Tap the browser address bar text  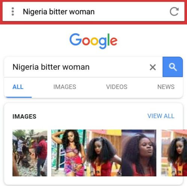59,12
